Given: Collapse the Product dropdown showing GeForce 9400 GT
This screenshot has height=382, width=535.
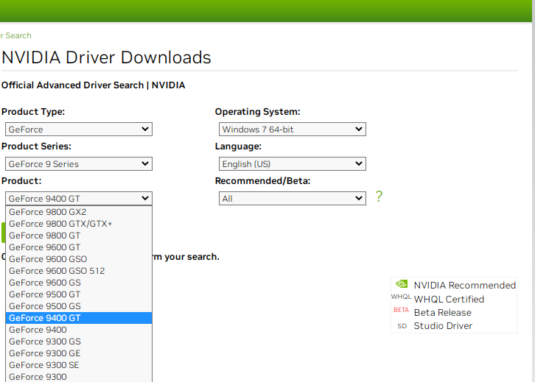Looking at the screenshot, I should click(78, 198).
